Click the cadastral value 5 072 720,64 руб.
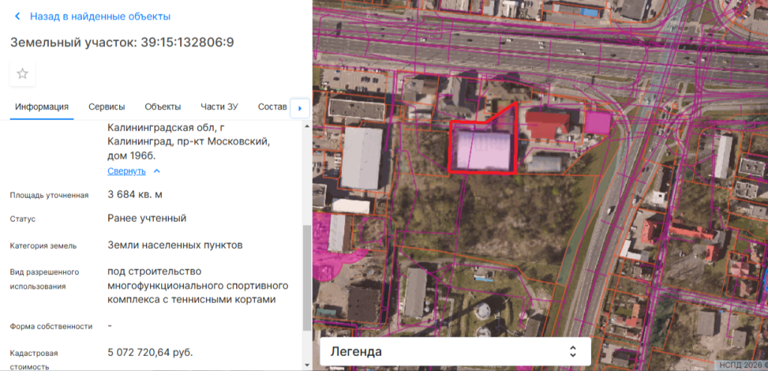Viewport: 768px width, 371px height. point(151,351)
